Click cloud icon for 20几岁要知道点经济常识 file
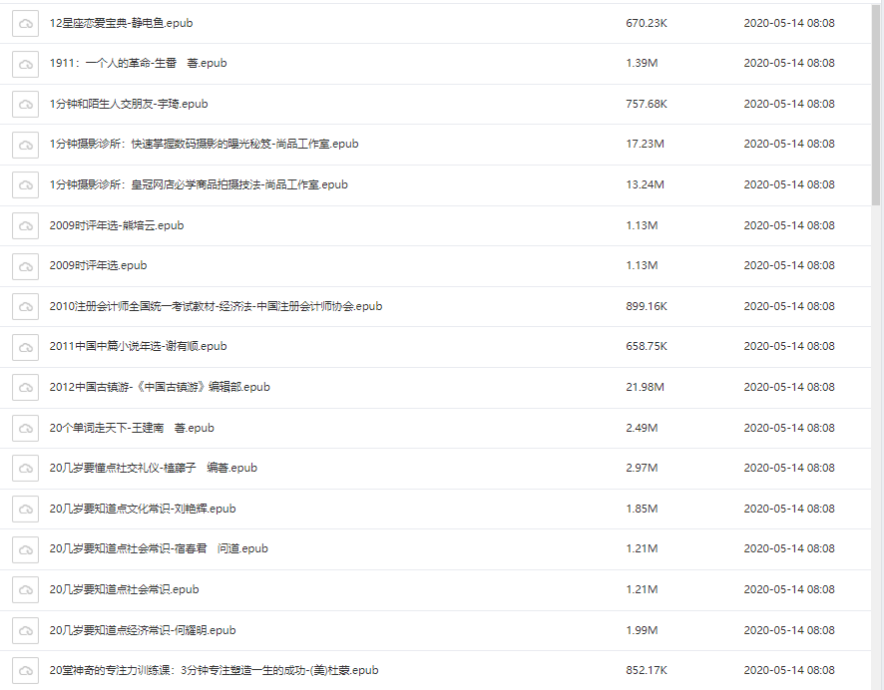The image size is (884, 690). [x=25, y=630]
